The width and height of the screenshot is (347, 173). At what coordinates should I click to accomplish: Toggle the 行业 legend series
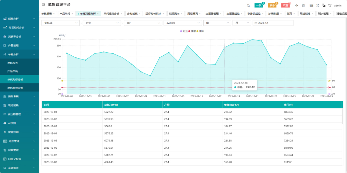(x=184, y=31)
